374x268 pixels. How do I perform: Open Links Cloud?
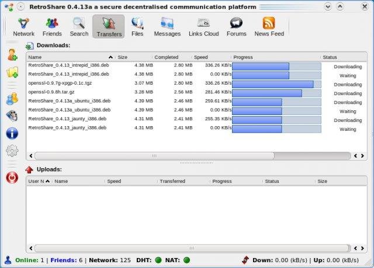pyautogui.click(x=203, y=27)
